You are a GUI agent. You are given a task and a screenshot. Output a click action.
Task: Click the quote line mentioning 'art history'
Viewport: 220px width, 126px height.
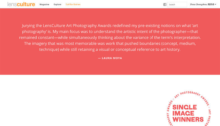110,50
